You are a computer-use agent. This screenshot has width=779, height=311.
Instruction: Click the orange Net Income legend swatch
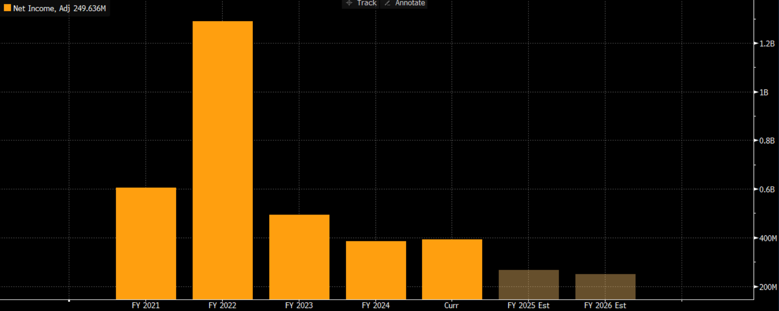(x=7, y=8)
